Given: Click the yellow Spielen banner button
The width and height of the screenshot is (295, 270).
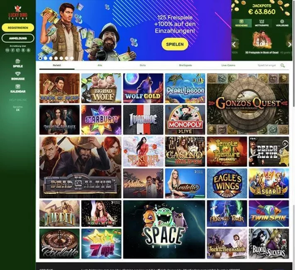Looking at the screenshot, I should [175, 44].
